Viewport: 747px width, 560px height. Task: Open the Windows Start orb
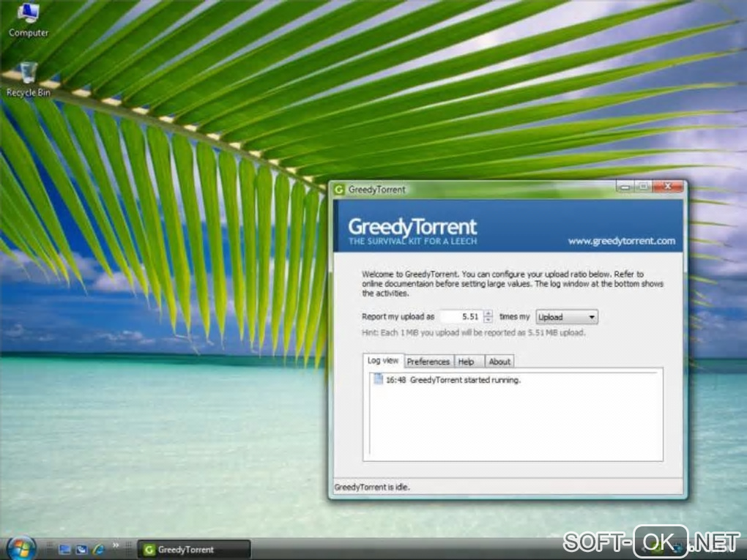[x=21, y=548]
